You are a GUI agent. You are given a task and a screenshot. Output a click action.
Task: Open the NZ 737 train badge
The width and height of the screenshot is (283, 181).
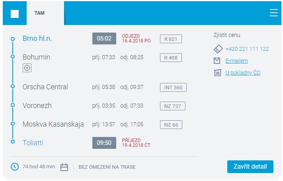point(172,106)
